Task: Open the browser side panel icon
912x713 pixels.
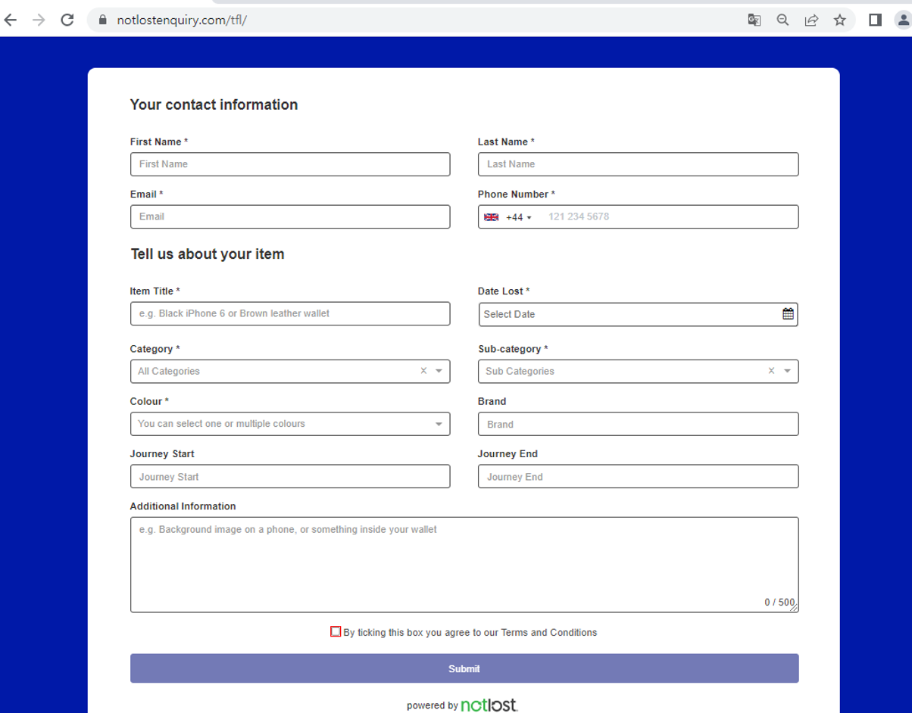Action: pyautogui.click(x=875, y=20)
